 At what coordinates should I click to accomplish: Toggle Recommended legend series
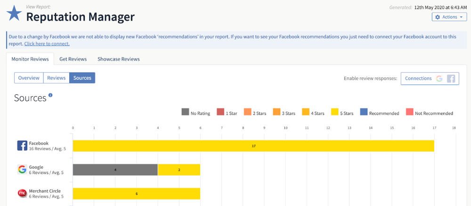pyautogui.click(x=379, y=113)
